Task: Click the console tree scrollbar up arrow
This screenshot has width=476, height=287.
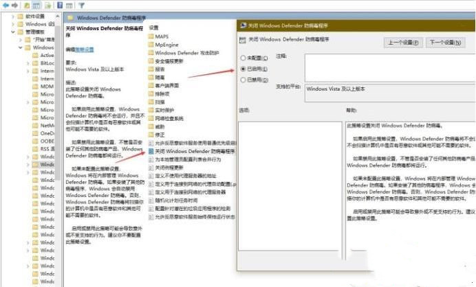Action: [x=57, y=16]
